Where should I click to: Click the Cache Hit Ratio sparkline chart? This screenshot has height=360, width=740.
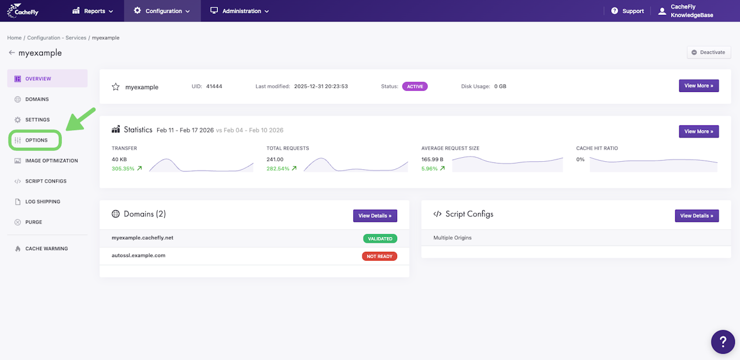(653, 164)
